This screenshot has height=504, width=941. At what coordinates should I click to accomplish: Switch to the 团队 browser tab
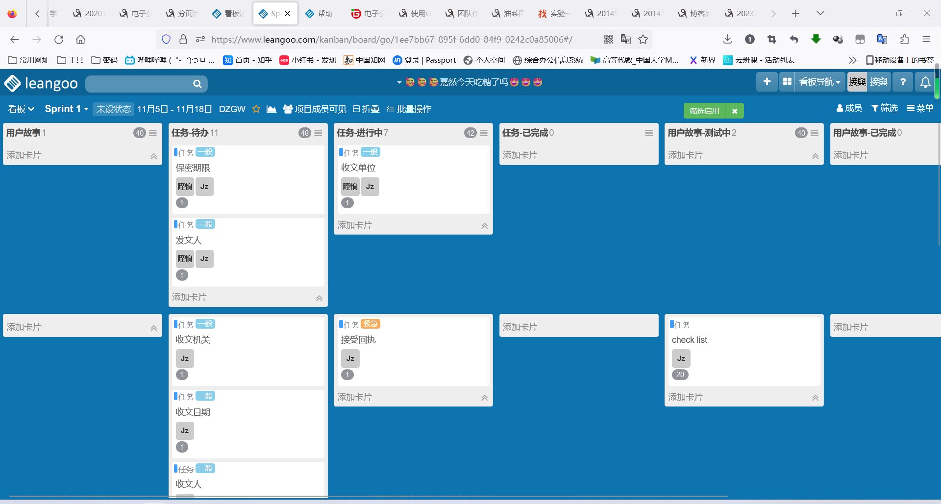(461, 13)
